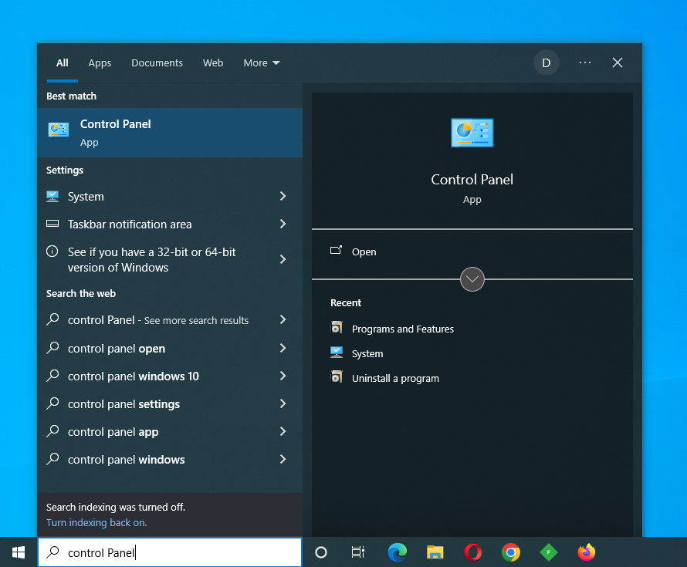Open the green diamond app in taskbar
Screen dimensions: 687x567
point(549,552)
